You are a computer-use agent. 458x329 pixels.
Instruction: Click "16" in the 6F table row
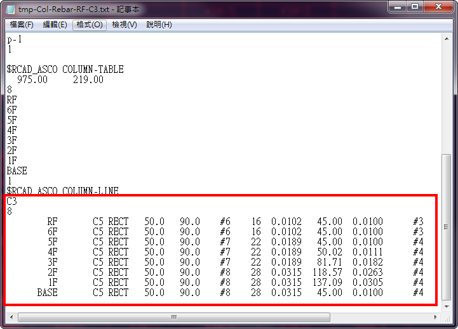pyautogui.click(x=256, y=231)
